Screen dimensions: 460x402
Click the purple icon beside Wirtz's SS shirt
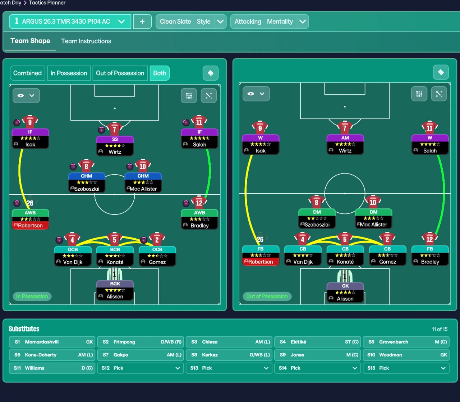point(101,130)
